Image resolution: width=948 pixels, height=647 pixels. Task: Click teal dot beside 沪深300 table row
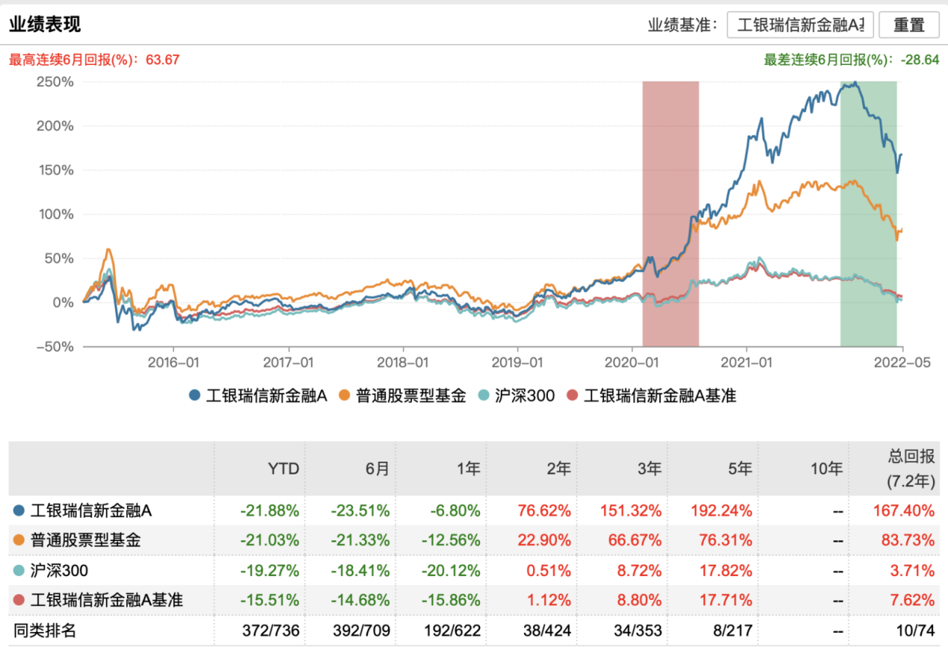(x=19, y=571)
